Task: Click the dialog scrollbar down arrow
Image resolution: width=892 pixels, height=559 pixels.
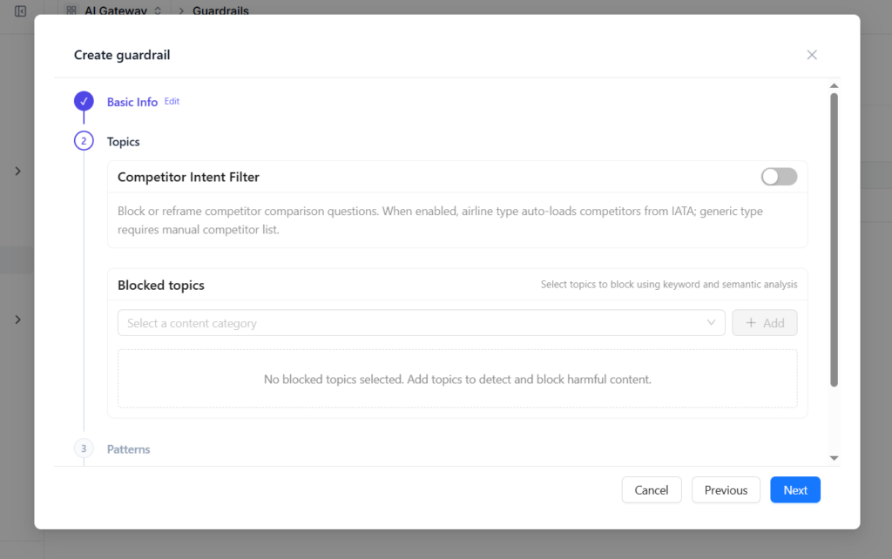Action: [834, 458]
